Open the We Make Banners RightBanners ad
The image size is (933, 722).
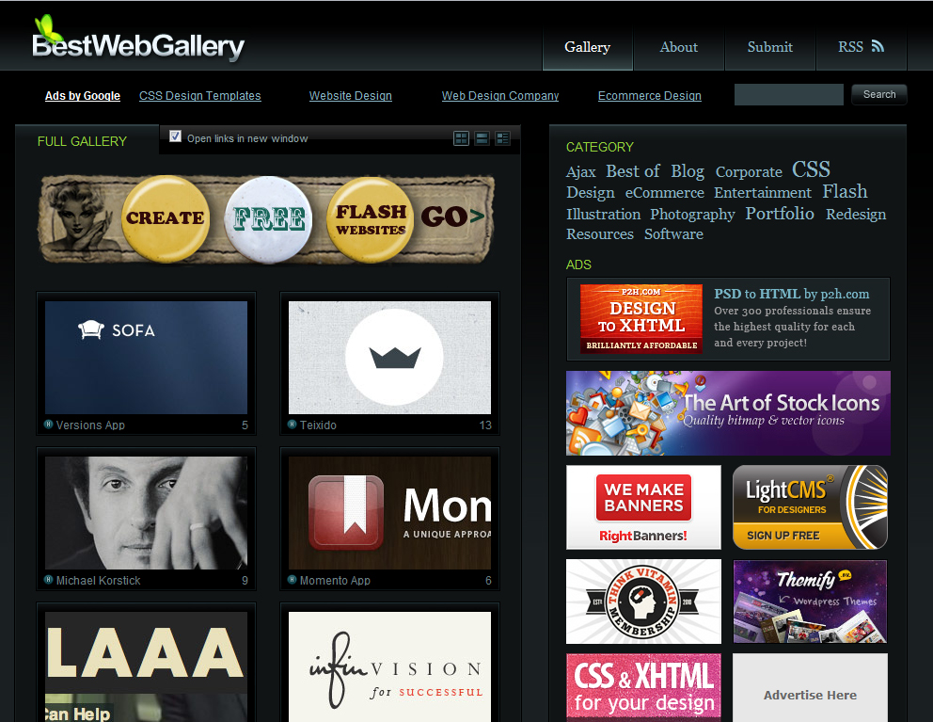tap(643, 507)
